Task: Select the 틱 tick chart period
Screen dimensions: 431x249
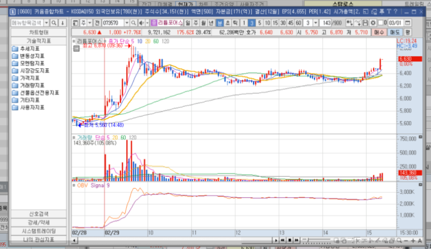Action: tap(235, 23)
